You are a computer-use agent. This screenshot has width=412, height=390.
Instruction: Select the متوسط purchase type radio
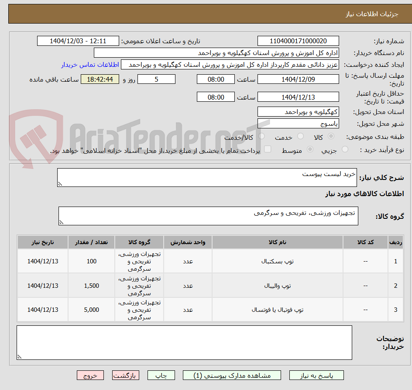tap(310, 149)
